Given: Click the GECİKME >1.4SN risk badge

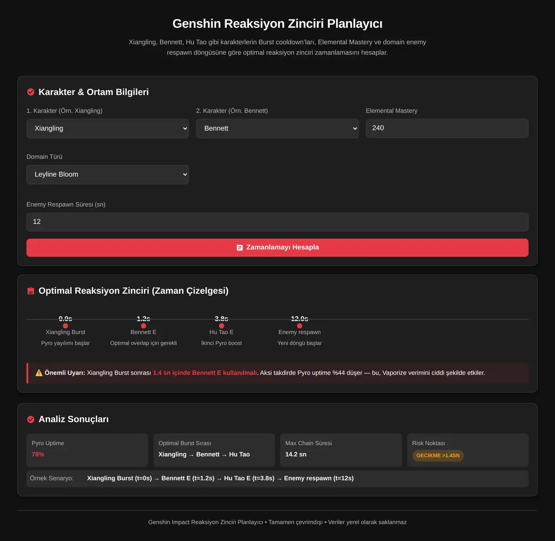Looking at the screenshot, I should point(438,455).
